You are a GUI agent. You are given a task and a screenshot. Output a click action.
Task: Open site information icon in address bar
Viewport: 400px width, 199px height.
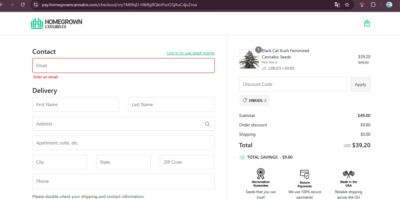click(36, 5)
